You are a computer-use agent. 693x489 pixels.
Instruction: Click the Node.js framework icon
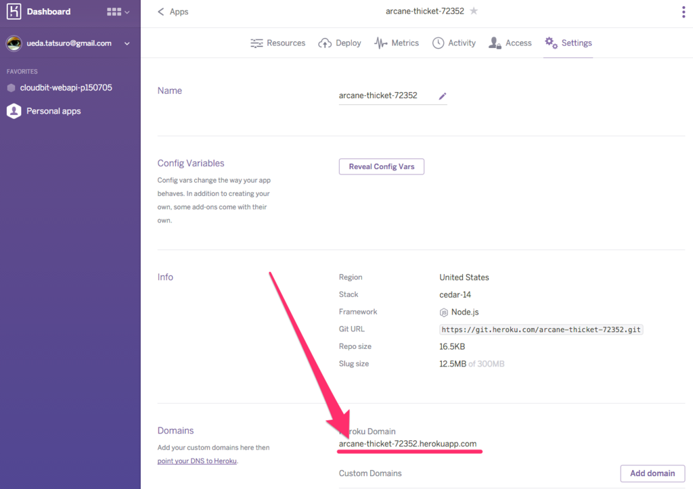(x=444, y=312)
